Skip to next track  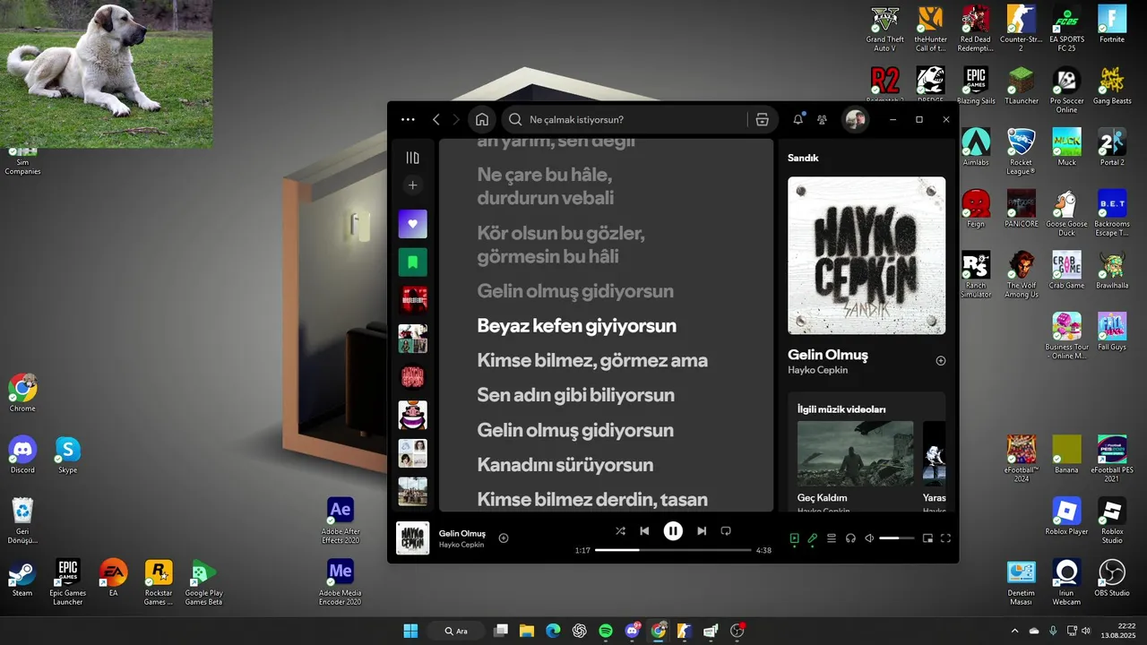[x=702, y=530]
